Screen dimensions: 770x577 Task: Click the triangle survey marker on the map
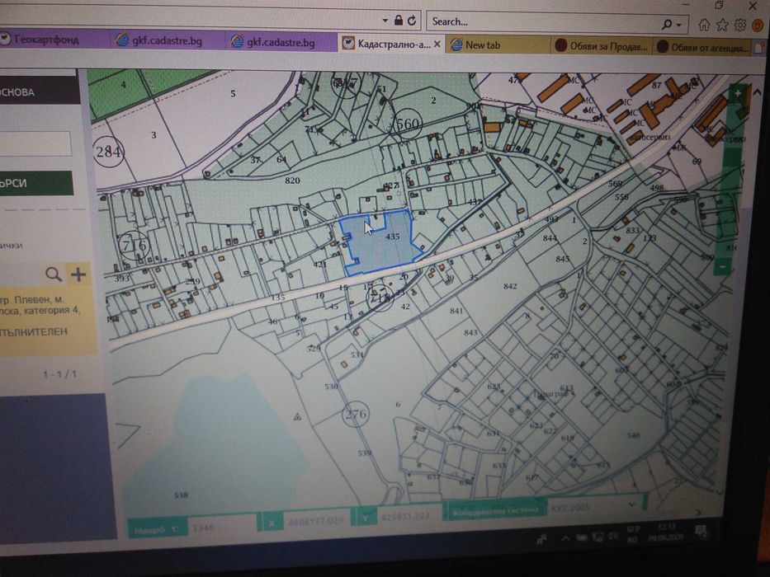click(x=297, y=417)
